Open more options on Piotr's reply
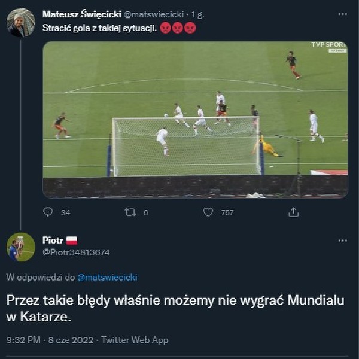Viewport: 359px width, 359px height. [342, 241]
